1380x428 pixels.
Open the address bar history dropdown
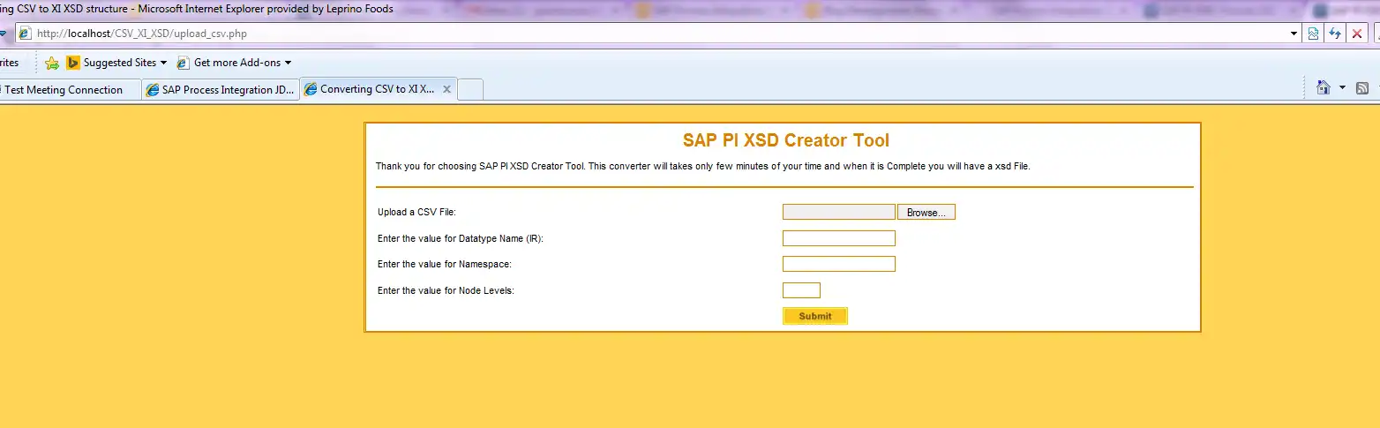(x=1294, y=34)
